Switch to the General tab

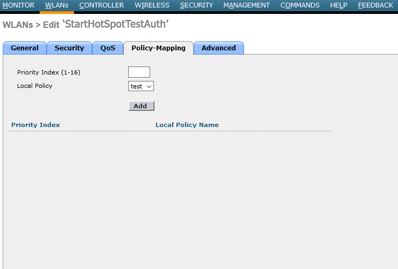25,48
